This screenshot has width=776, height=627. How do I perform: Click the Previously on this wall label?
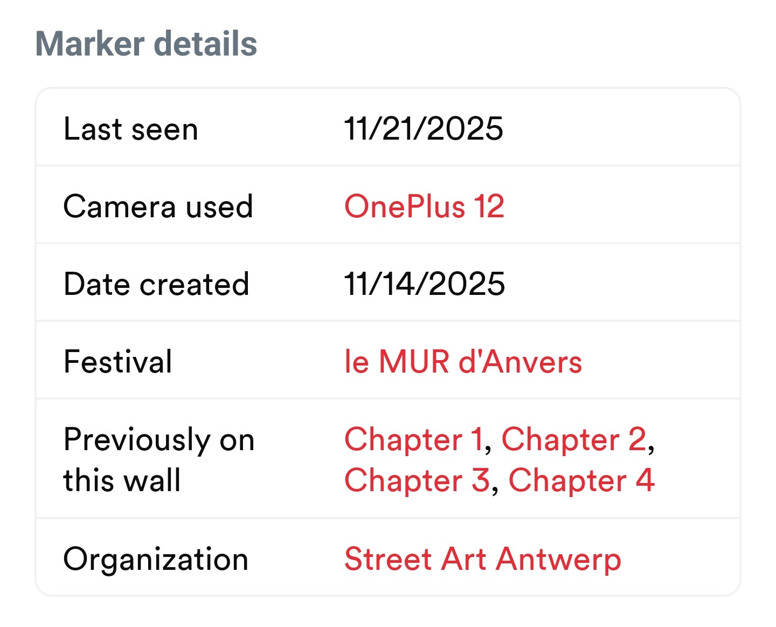[158, 459]
